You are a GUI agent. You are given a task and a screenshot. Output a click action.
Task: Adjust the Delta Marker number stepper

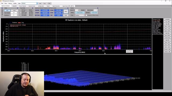click(97, 10)
